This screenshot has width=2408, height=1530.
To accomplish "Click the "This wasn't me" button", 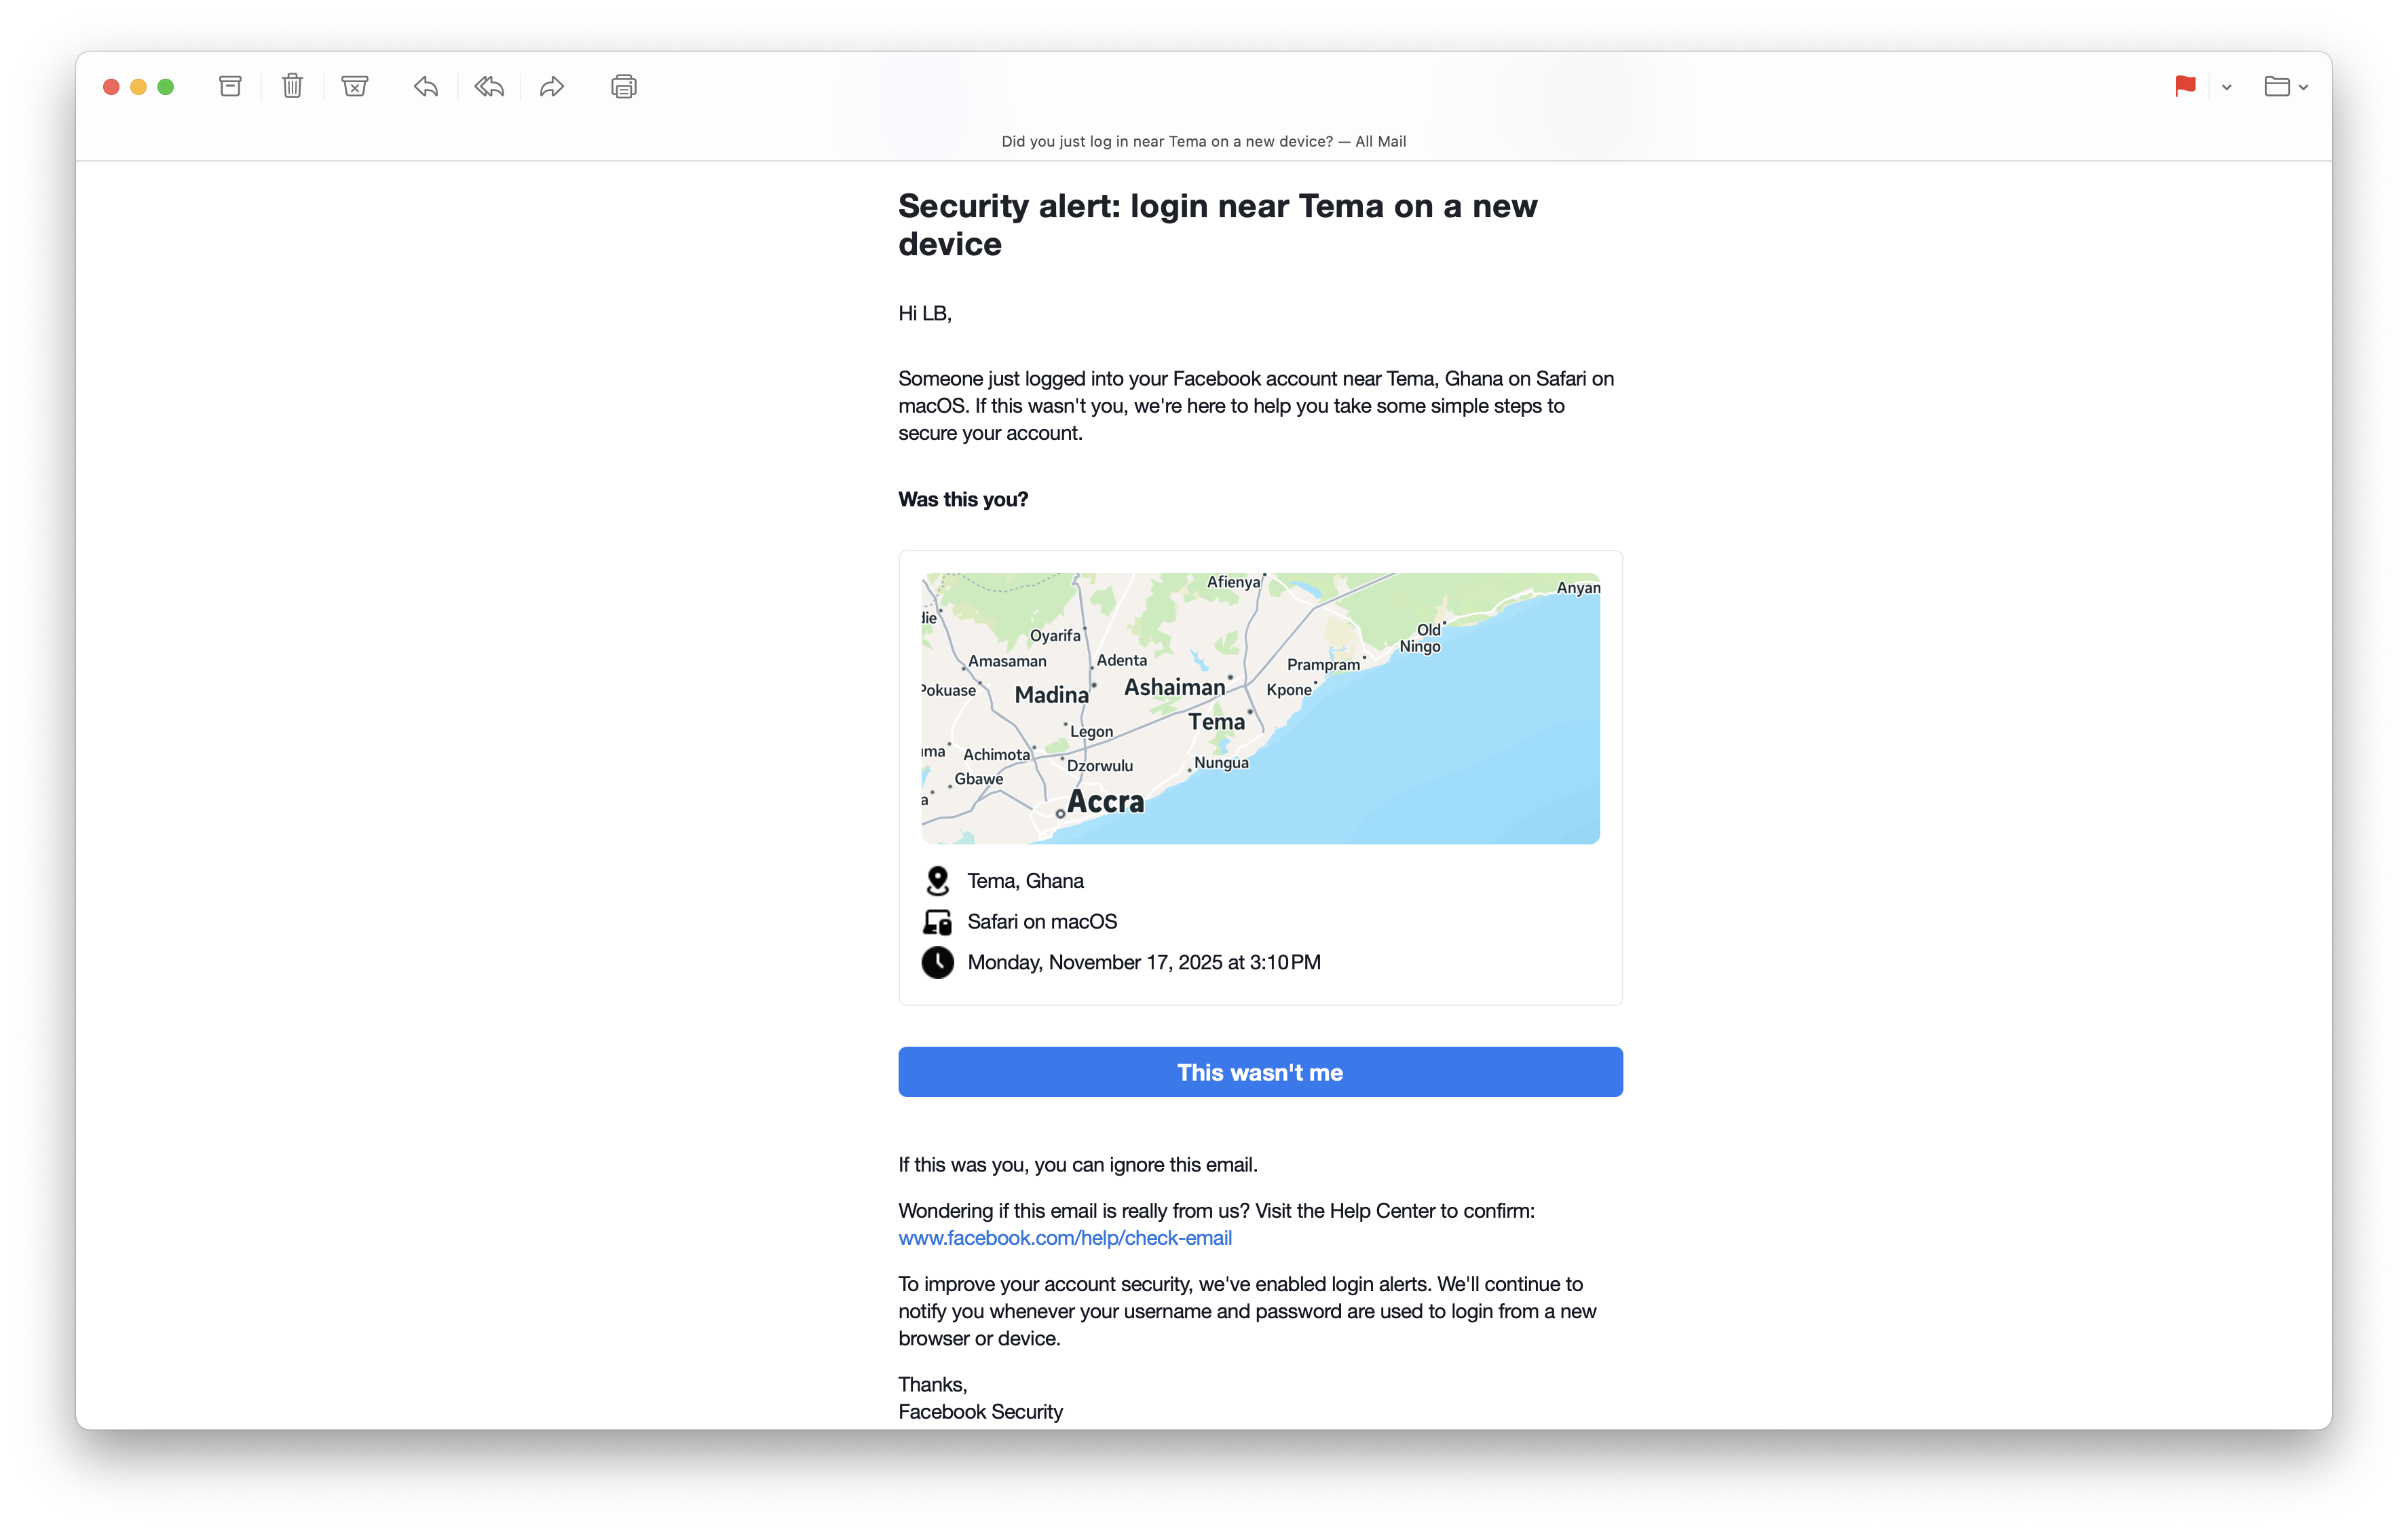I will pos(1260,1072).
